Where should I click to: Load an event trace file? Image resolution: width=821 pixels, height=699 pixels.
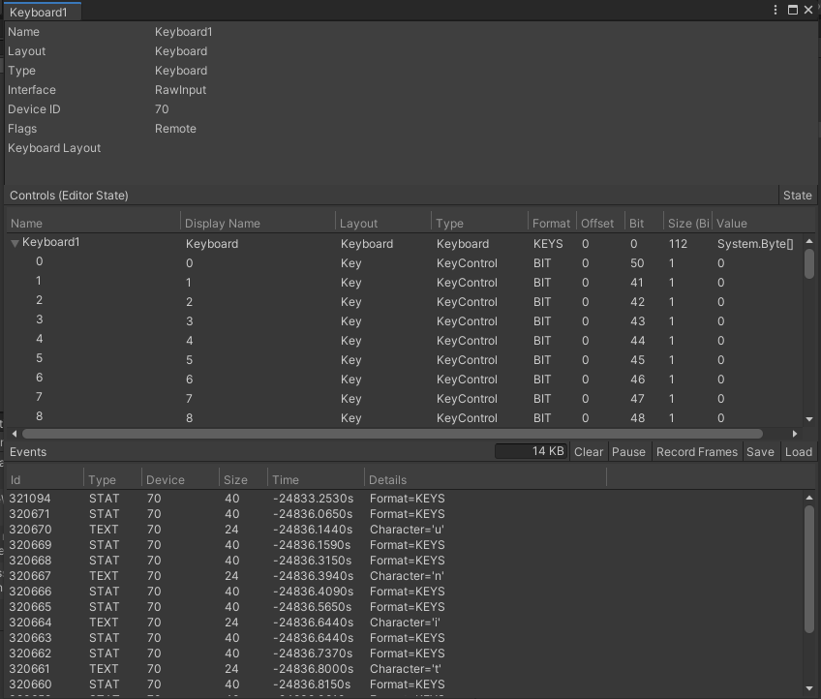click(798, 452)
